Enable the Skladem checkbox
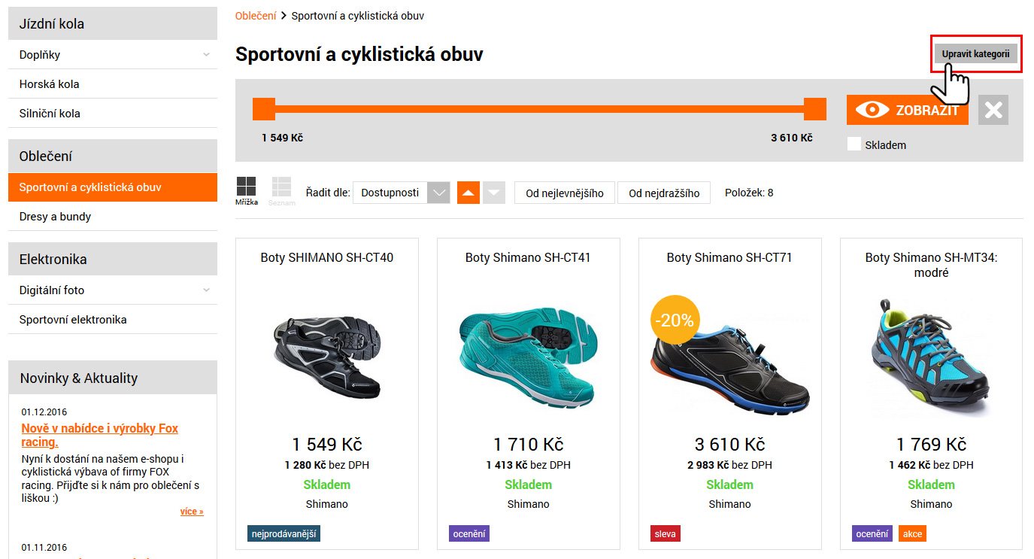The height and width of the screenshot is (559, 1034). (x=854, y=144)
